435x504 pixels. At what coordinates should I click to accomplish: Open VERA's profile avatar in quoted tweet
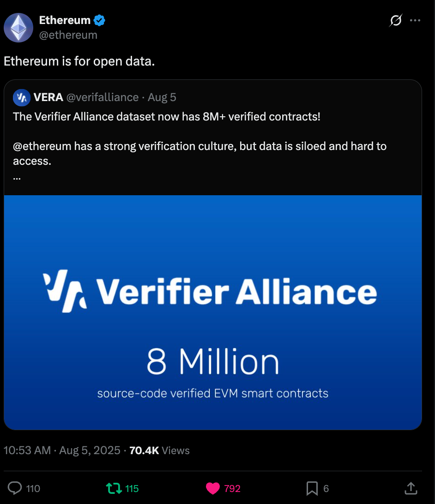21,97
